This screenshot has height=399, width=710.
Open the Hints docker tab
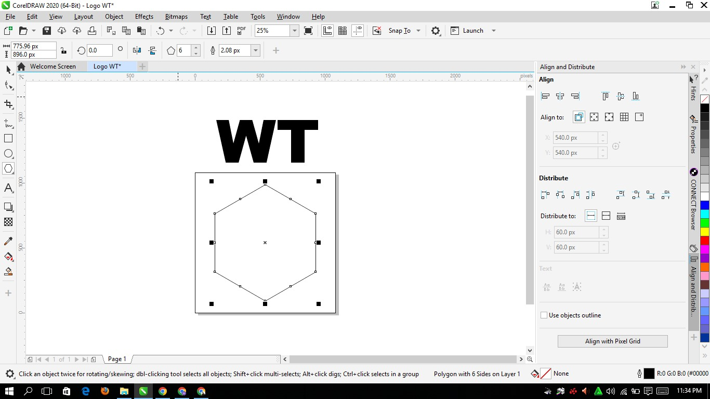[x=693, y=87]
